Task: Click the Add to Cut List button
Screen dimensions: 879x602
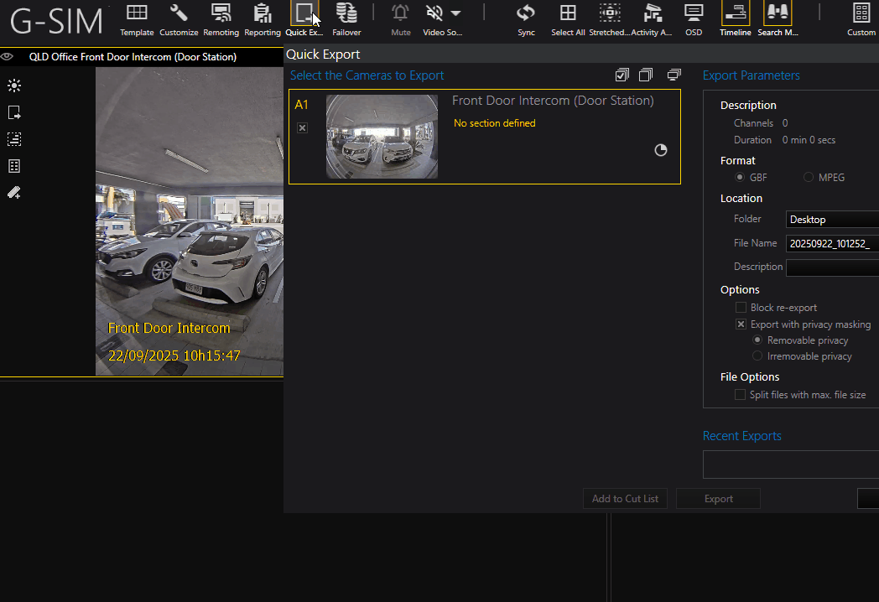Action: coord(625,499)
